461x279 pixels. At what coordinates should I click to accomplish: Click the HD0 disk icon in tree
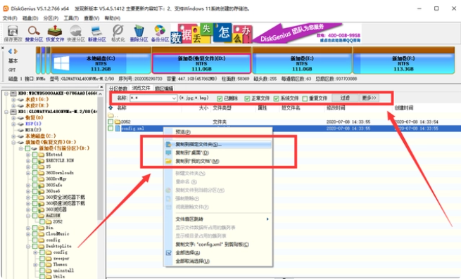click(x=13, y=93)
